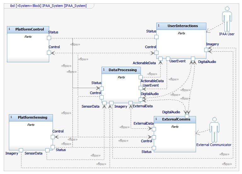Screen dimensions: 242x174
Task: Click the UserEvent port on UserInteractions
Action: (168, 58)
